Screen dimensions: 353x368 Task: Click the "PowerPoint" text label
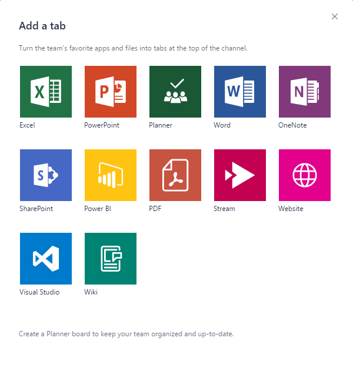[x=102, y=125]
